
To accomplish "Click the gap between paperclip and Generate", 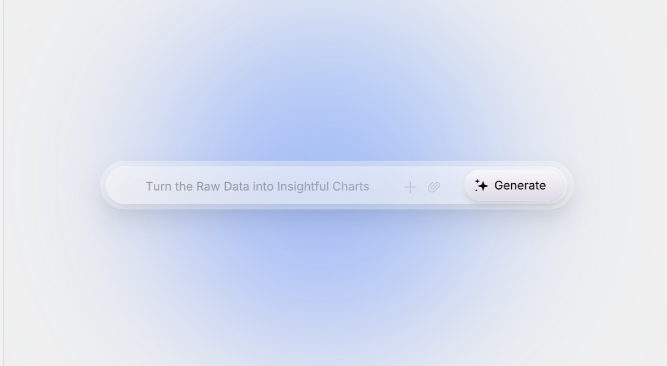I will click(x=452, y=187).
